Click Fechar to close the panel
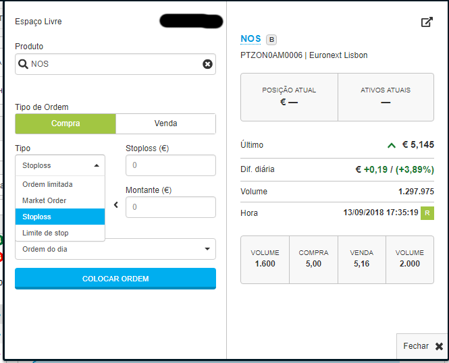The image size is (449, 363). (423, 346)
